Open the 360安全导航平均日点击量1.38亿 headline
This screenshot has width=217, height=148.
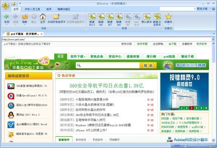point(106,86)
